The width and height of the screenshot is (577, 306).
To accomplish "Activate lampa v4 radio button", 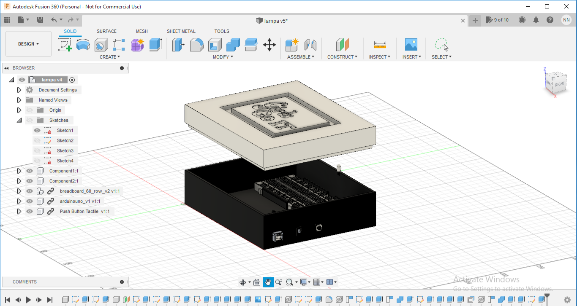I will coord(72,80).
